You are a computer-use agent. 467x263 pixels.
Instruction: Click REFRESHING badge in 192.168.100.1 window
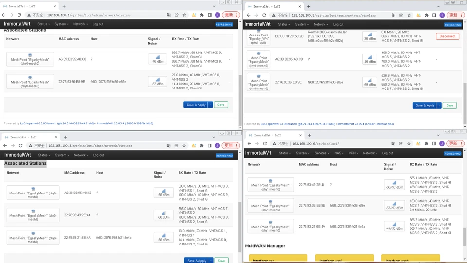pyautogui.click(x=224, y=25)
